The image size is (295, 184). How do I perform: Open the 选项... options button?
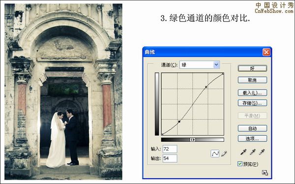click(x=252, y=139)
